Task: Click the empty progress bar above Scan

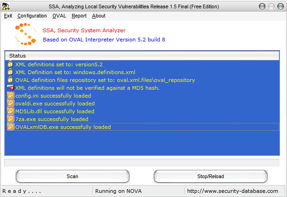Action: pos(142,163)
